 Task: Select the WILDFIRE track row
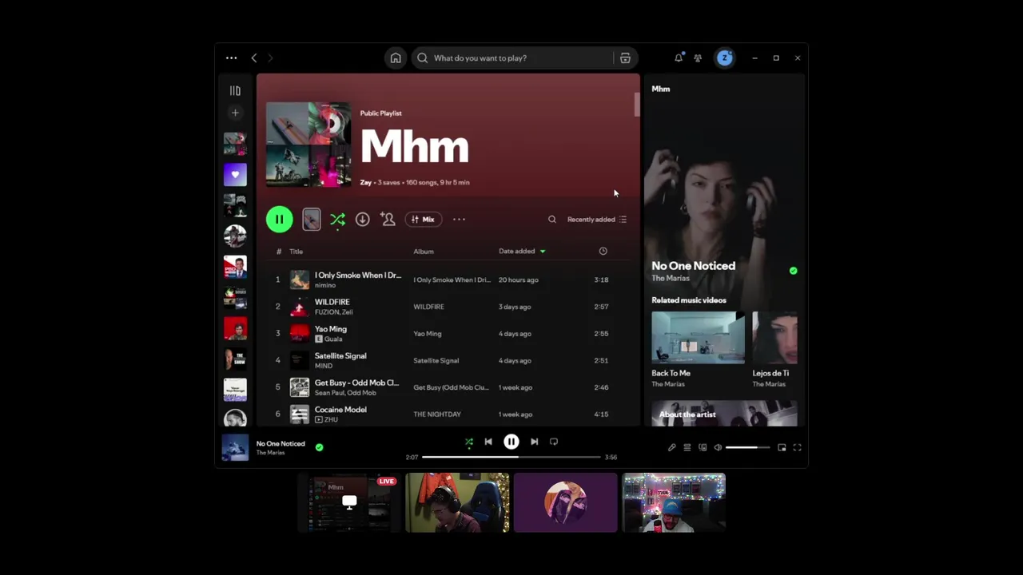pyautogui.click(x=448, y=307)
